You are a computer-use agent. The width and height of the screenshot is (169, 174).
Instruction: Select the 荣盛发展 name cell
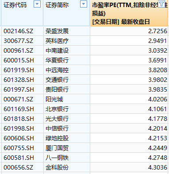point(67,31)
